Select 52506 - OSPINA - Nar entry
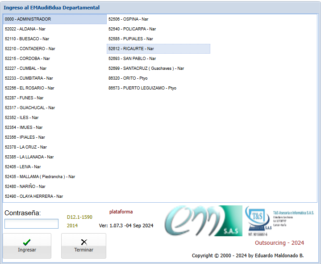The width and height of the screenshot is (321, 264). (x=129, y=19)
